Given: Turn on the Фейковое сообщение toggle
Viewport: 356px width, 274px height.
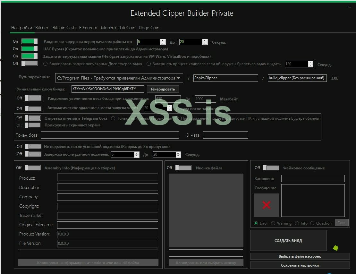Looking at the screenshot, I should pyautogui.click(x=271, y=168).
